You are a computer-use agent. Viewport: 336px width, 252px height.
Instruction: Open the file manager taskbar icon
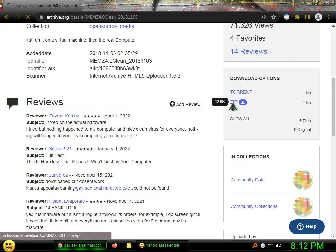[129, 245]
